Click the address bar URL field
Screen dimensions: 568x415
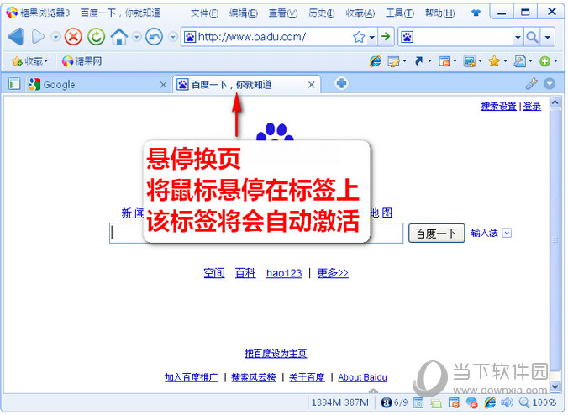pos(273,37)
